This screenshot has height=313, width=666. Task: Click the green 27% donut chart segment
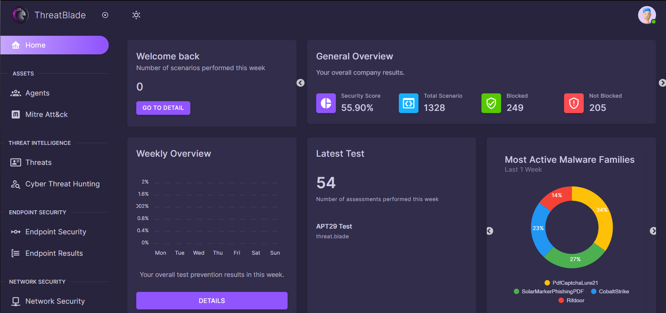[574, 258]
